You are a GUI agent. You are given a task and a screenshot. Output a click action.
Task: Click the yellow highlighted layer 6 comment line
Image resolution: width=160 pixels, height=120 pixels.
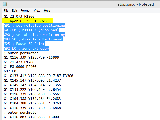pos(28,21)
